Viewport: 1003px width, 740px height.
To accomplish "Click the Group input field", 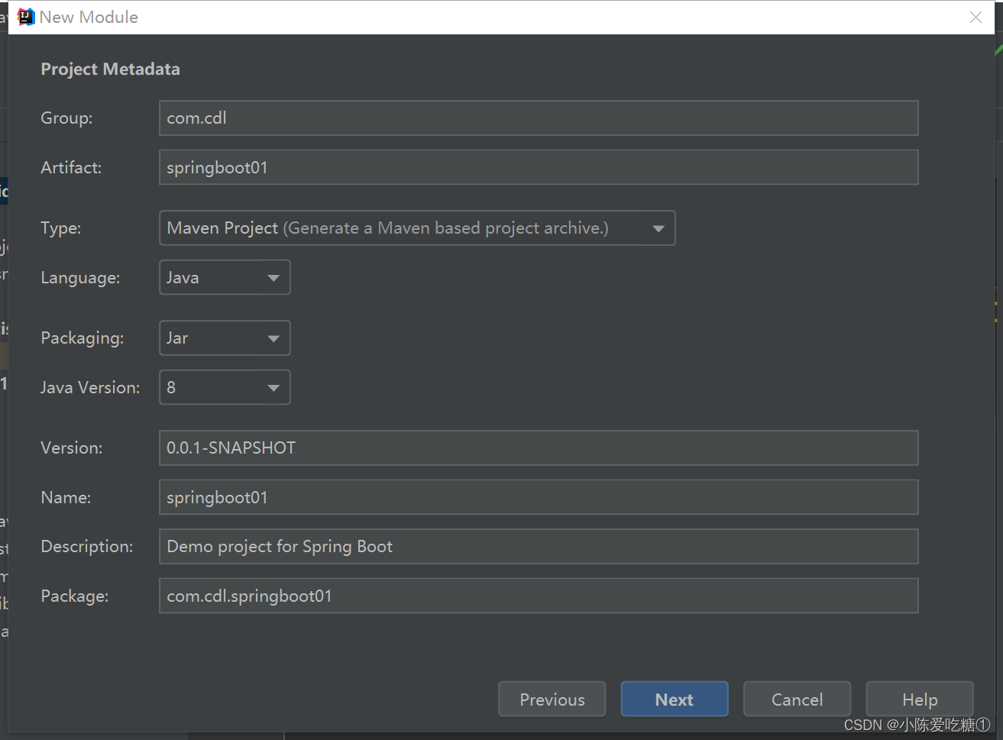I will coord(539,118).
